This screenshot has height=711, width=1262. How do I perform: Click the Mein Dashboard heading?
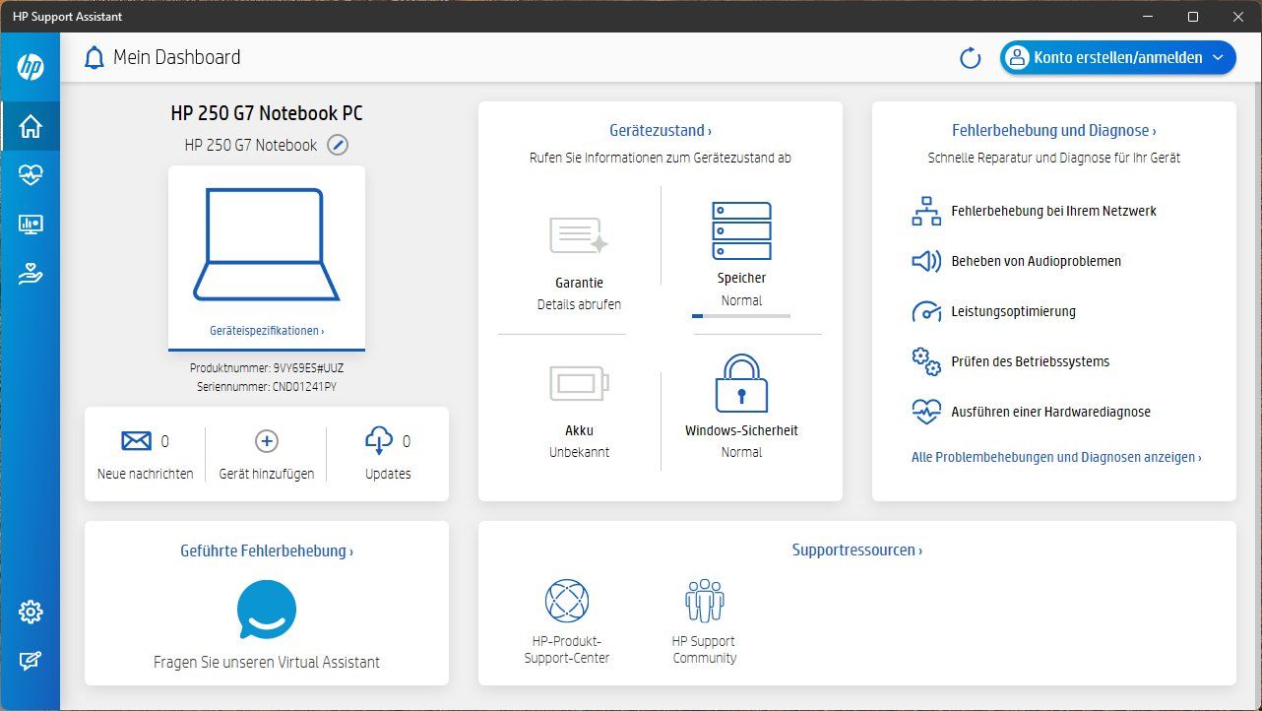tap(176, 57)
